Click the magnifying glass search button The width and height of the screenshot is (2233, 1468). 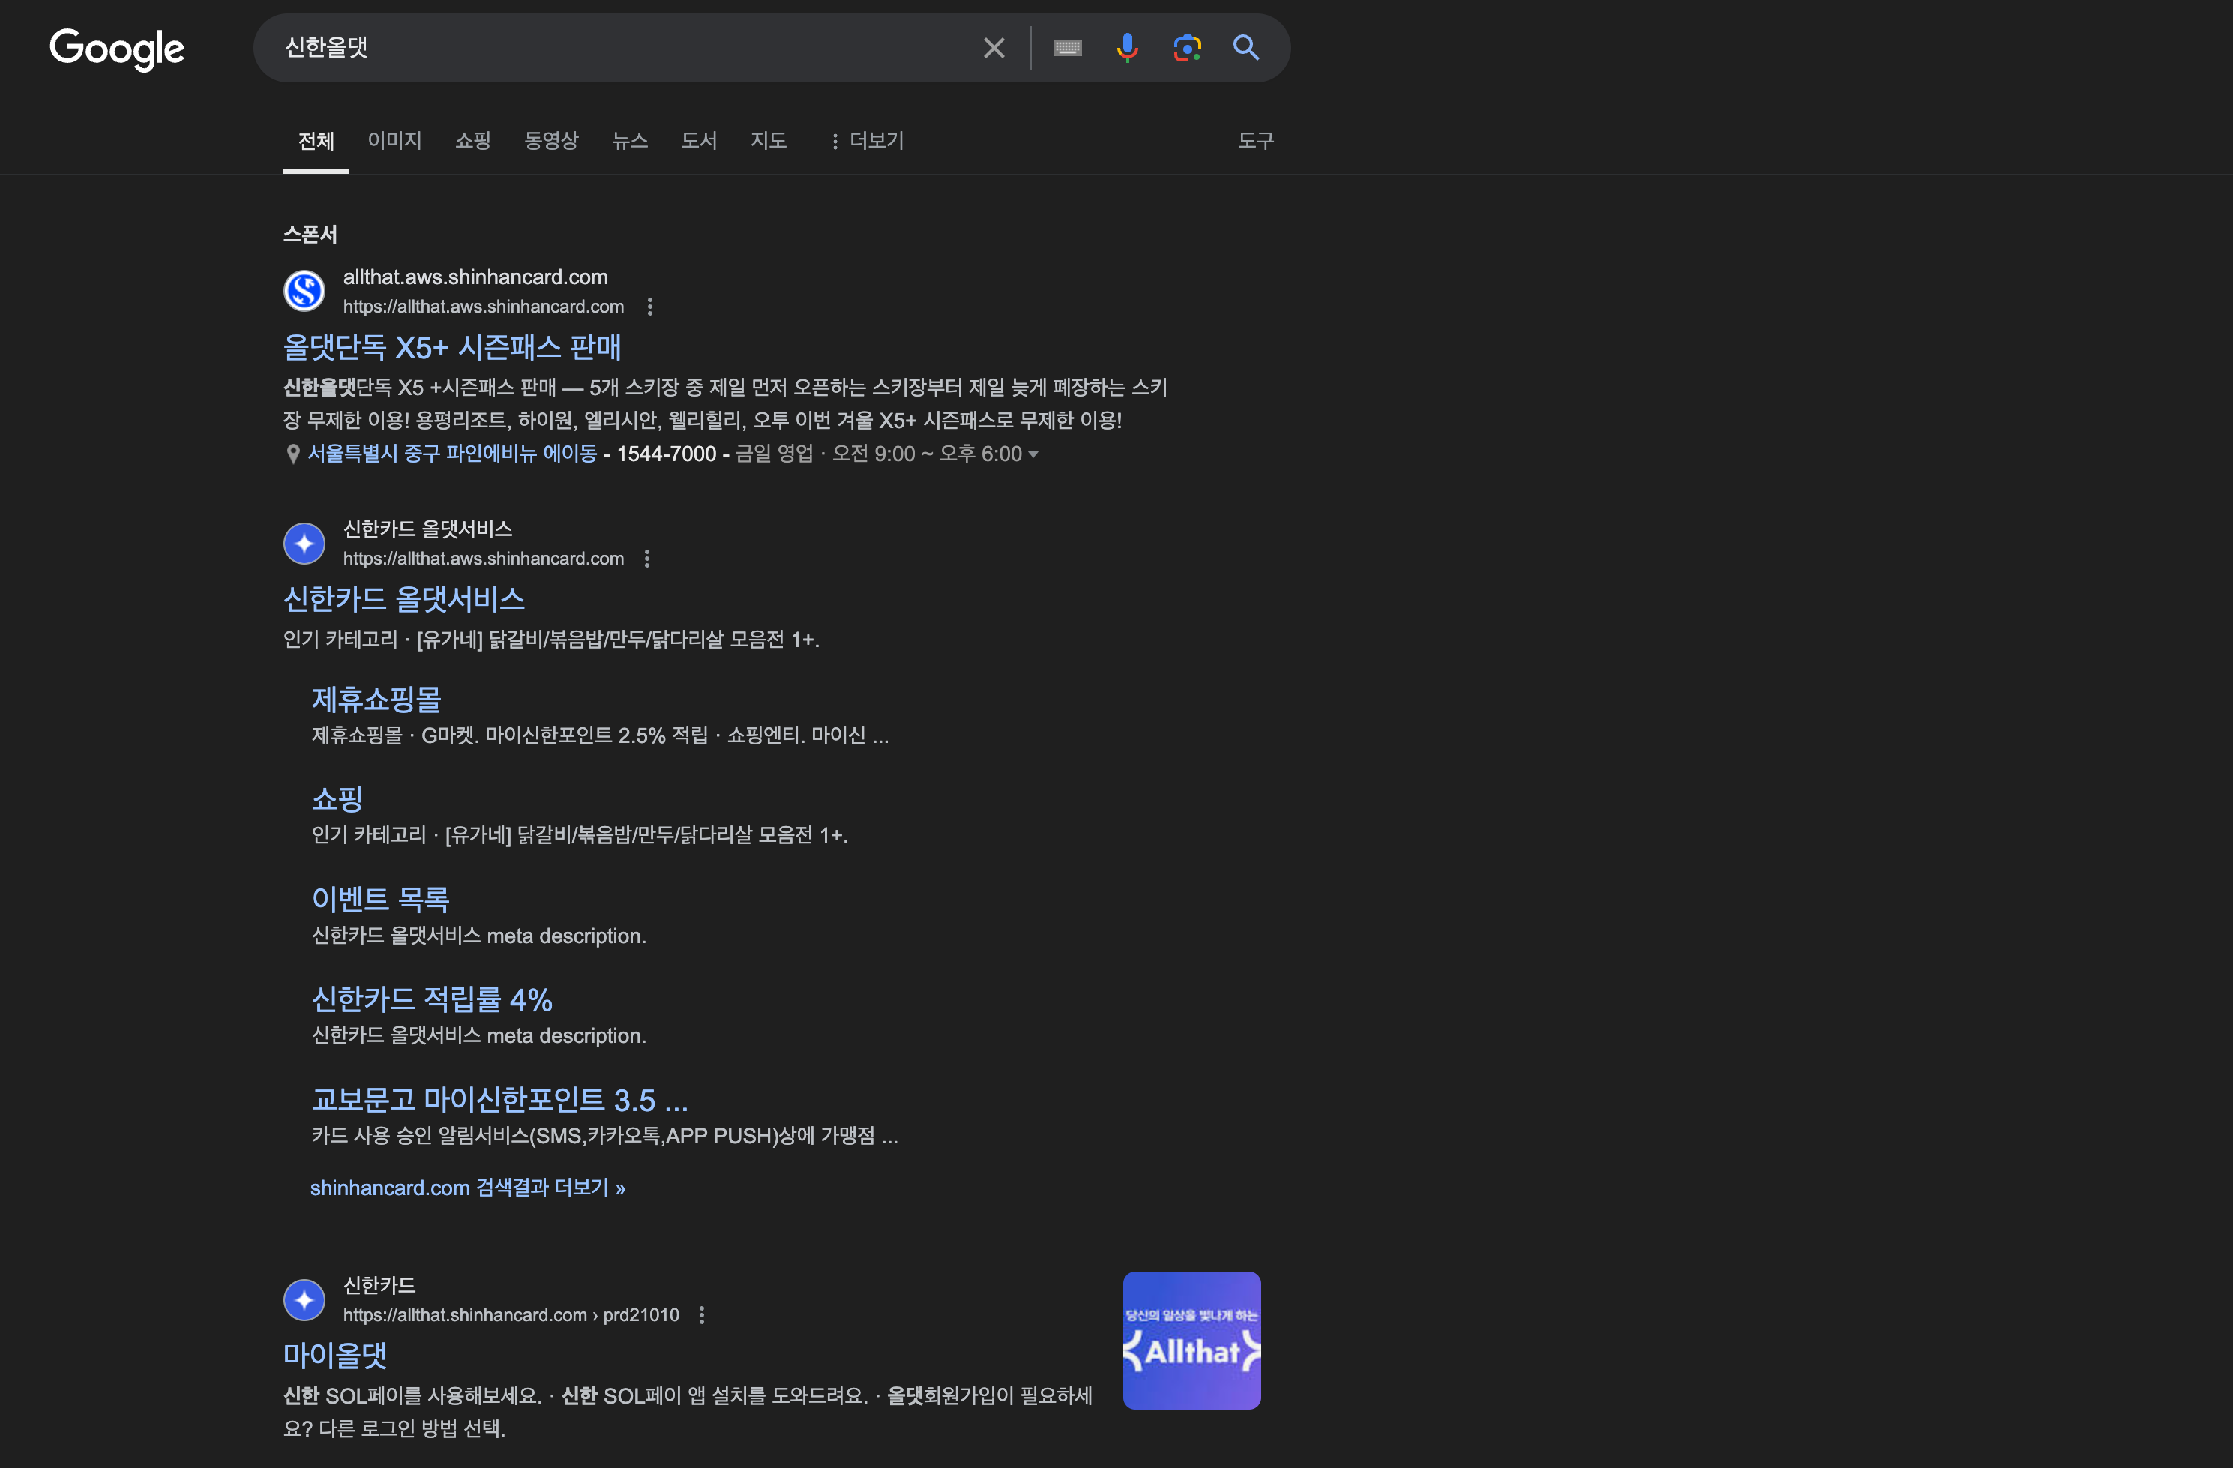pos(1246,48)
